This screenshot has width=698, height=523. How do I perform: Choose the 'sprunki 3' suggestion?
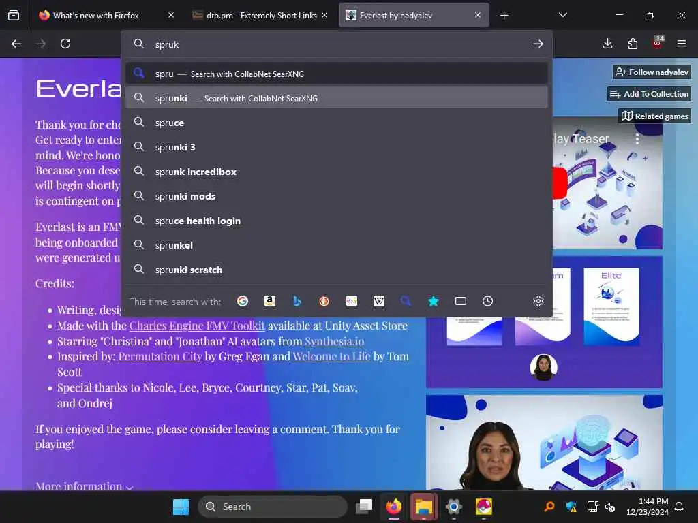point(337,147)
